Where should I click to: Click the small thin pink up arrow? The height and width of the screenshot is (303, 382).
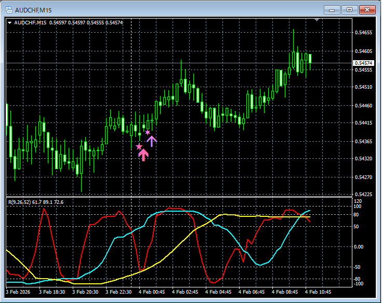[152, 141]
